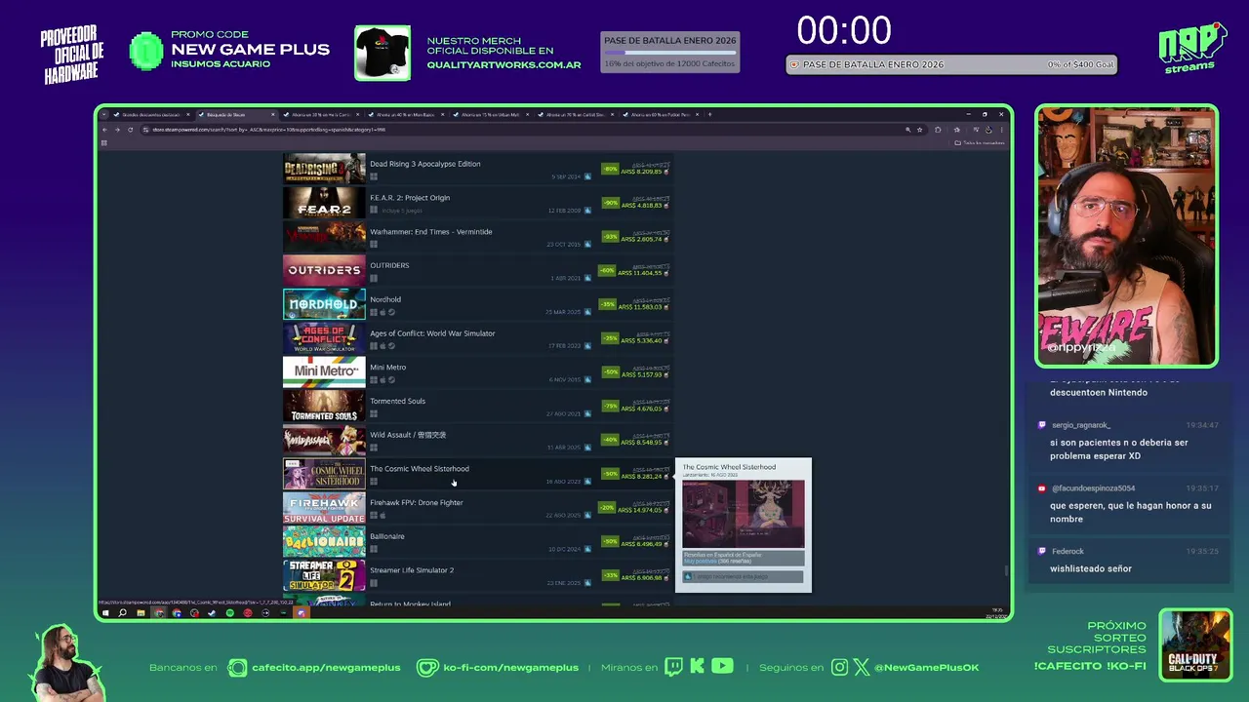Open the Mini Metro listing title

[x=387, y=368]
